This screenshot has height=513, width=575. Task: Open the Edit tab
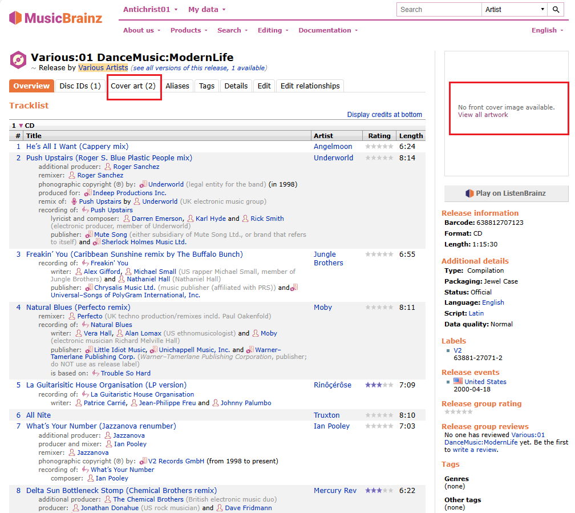264,86
